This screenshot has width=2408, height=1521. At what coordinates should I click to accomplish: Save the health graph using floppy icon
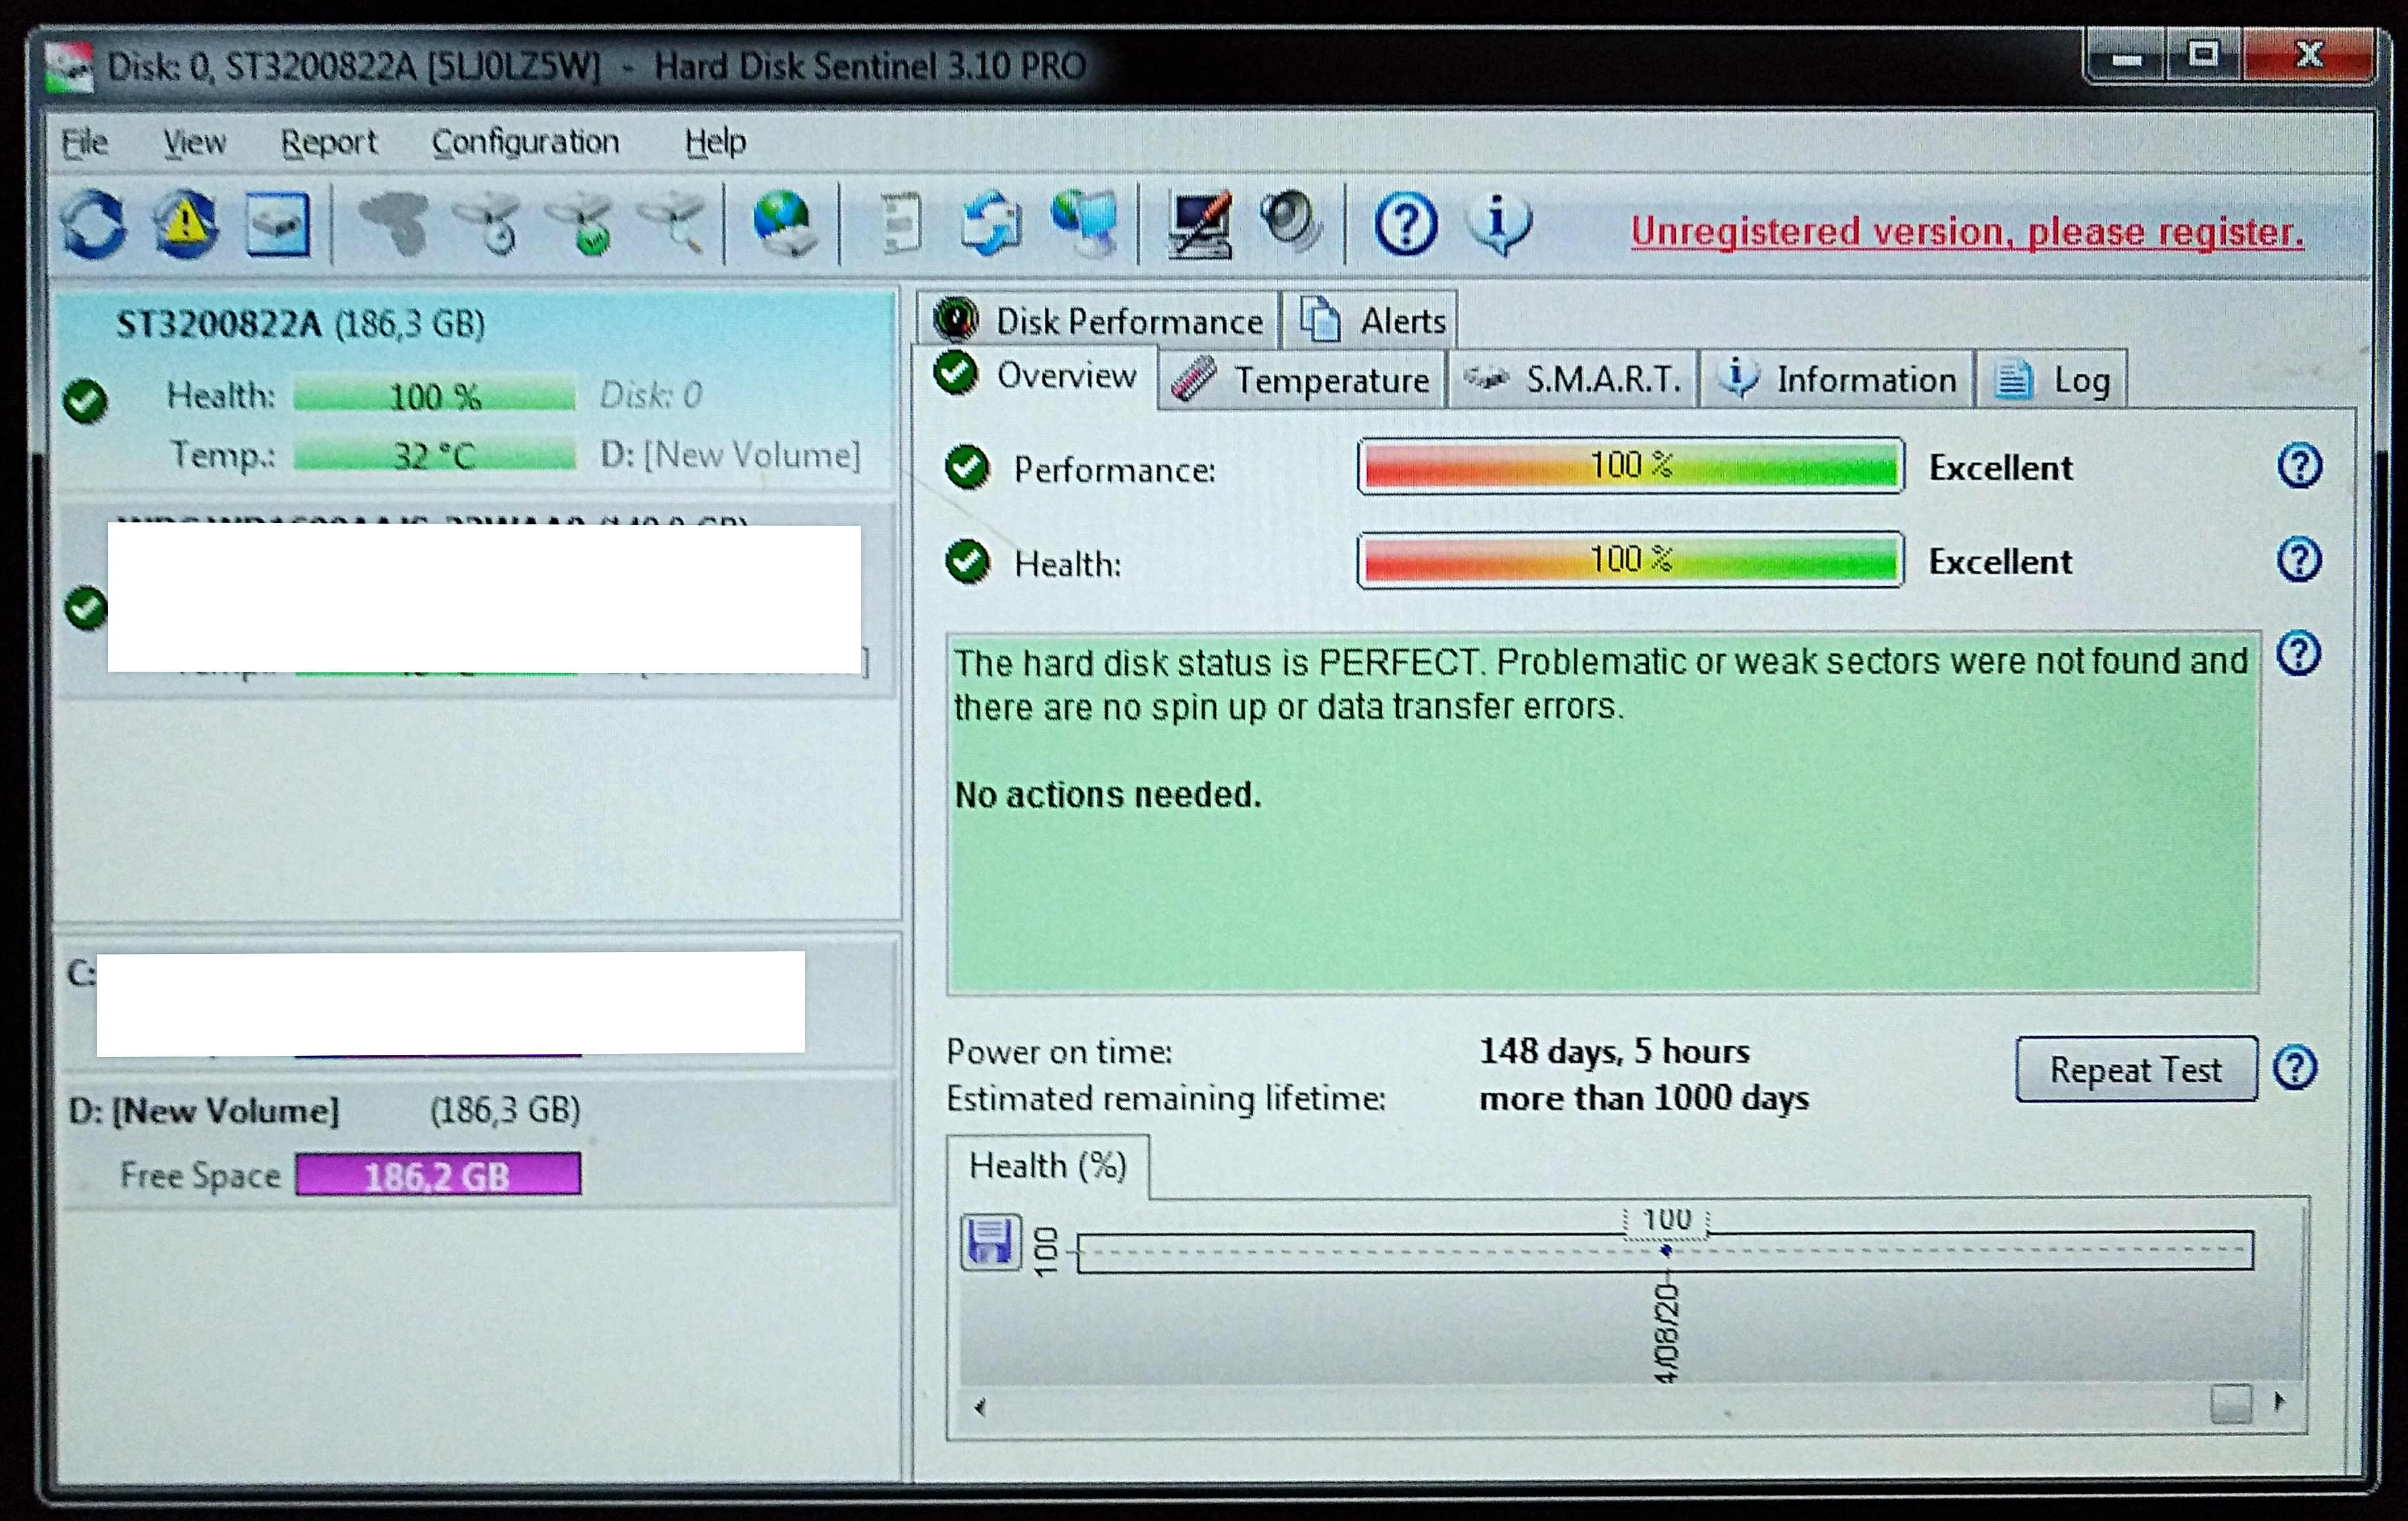[990, 1242]
